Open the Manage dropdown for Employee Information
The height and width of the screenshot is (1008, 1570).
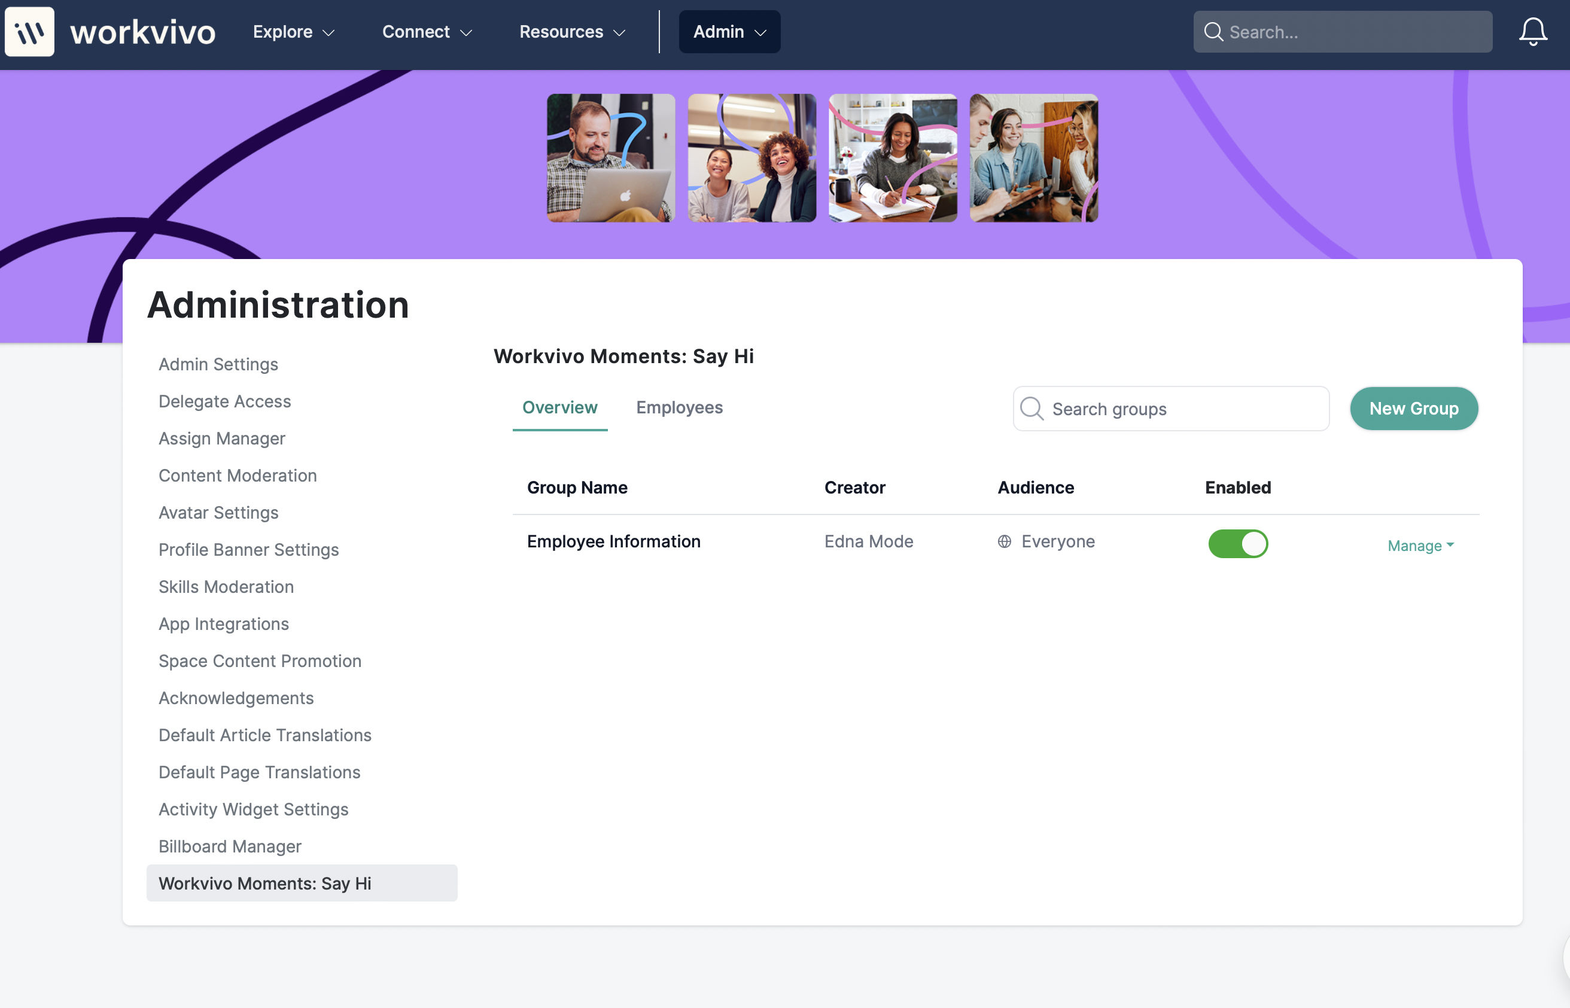[x=1421, y=545]
